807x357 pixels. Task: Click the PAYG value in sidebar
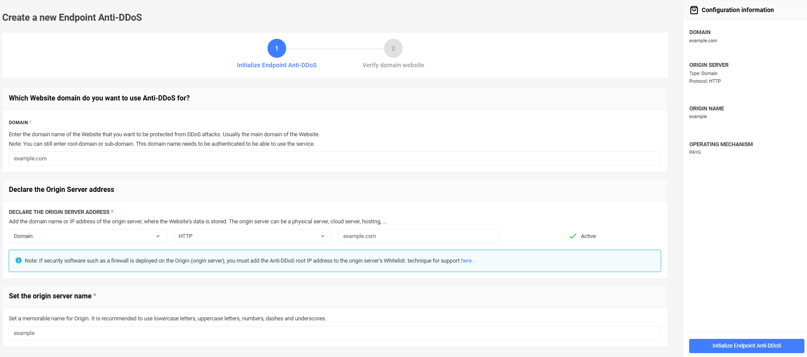[x=695, y=152]
